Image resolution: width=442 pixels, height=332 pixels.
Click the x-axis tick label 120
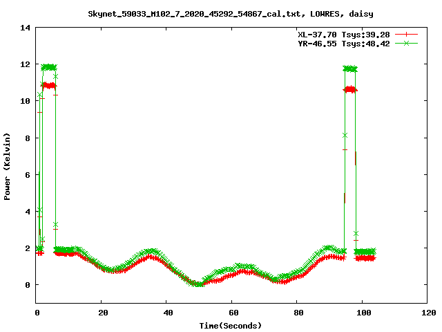click(429, 313)
